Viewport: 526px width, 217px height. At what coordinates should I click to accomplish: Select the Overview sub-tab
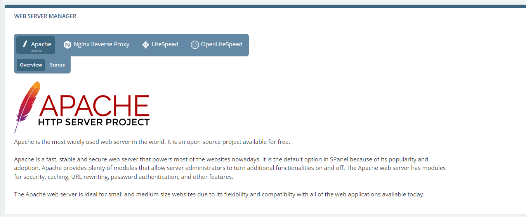pyautogui.click(x=31, y=65)
